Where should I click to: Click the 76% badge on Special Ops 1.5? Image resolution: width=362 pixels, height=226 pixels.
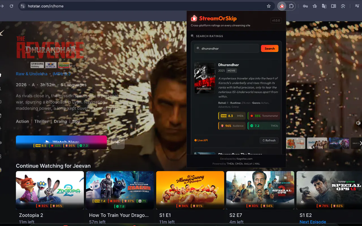(x=323, y=206)
